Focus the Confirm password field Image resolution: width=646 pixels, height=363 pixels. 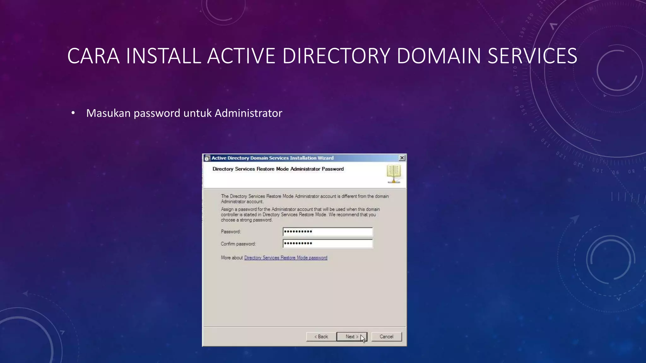pos(328,244)
